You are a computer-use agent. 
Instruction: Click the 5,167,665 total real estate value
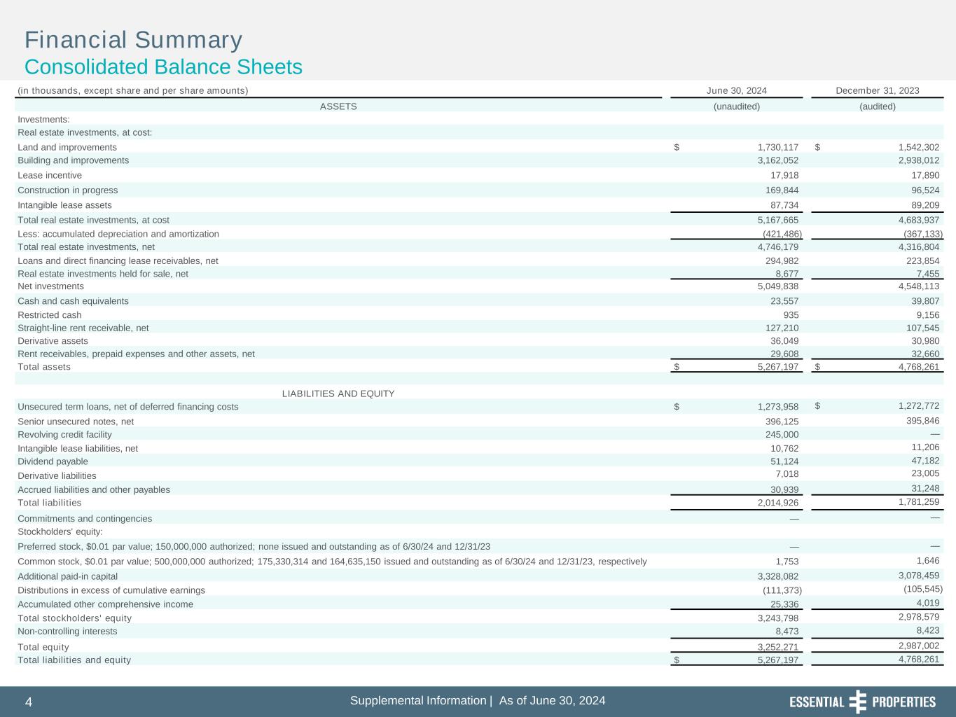click(777, 220)
